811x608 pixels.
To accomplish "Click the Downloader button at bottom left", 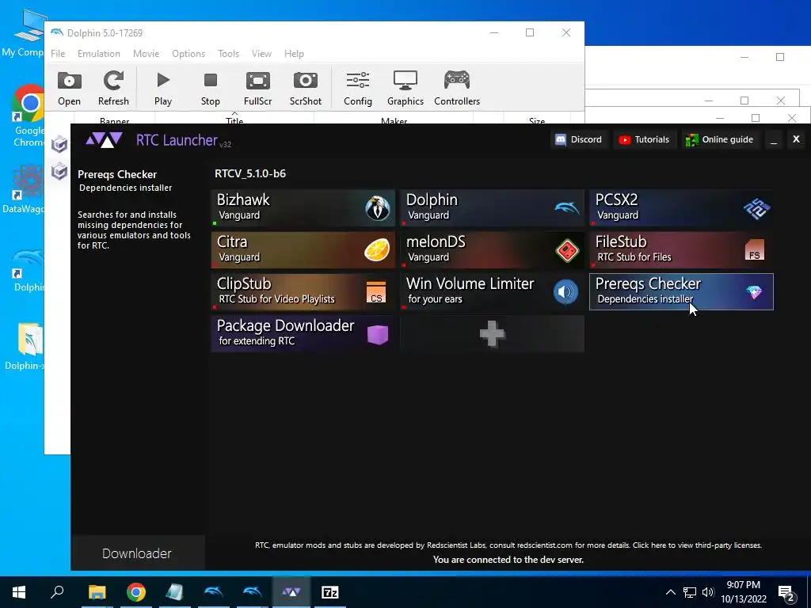I will click(137, 553).
